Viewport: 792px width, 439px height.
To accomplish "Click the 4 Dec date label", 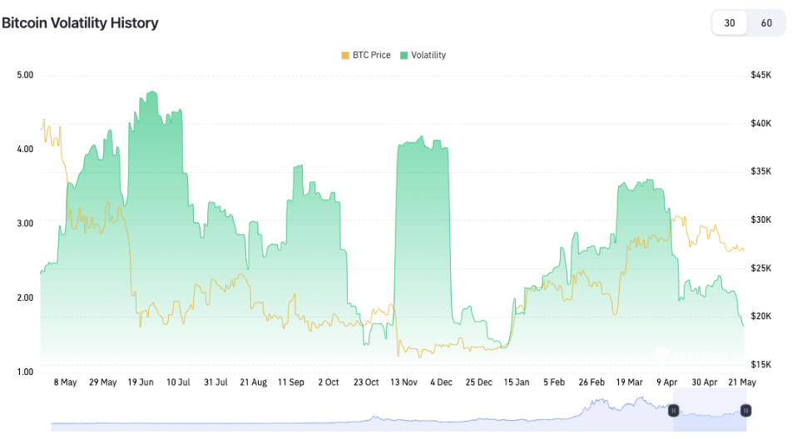I will (442, 382).
